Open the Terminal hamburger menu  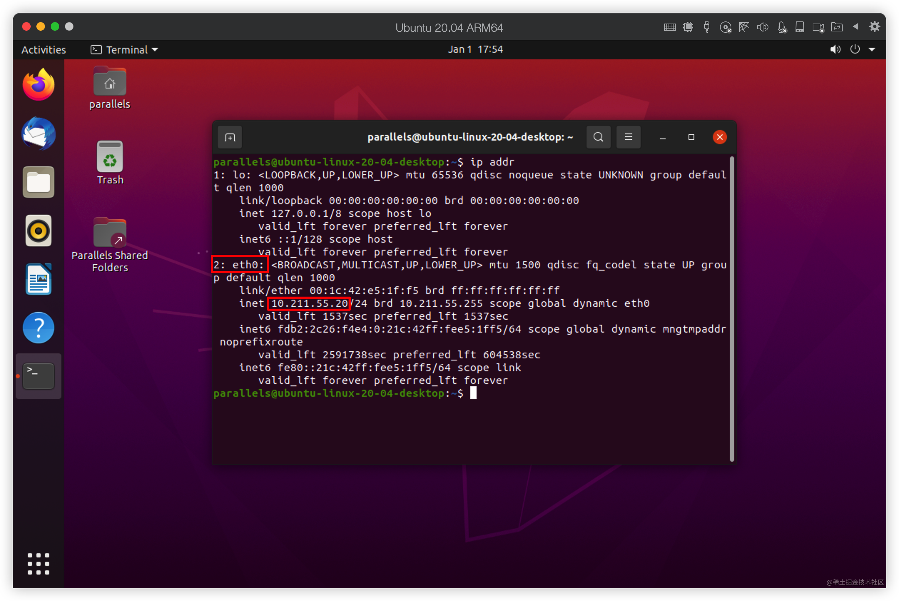tap(628, 137)
